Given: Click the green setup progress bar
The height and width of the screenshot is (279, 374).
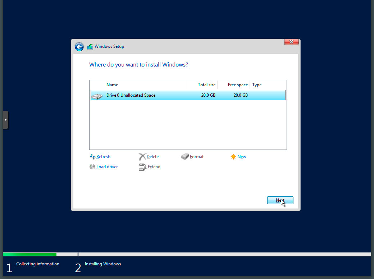Looking at the screenshot, I should (29, 254).
